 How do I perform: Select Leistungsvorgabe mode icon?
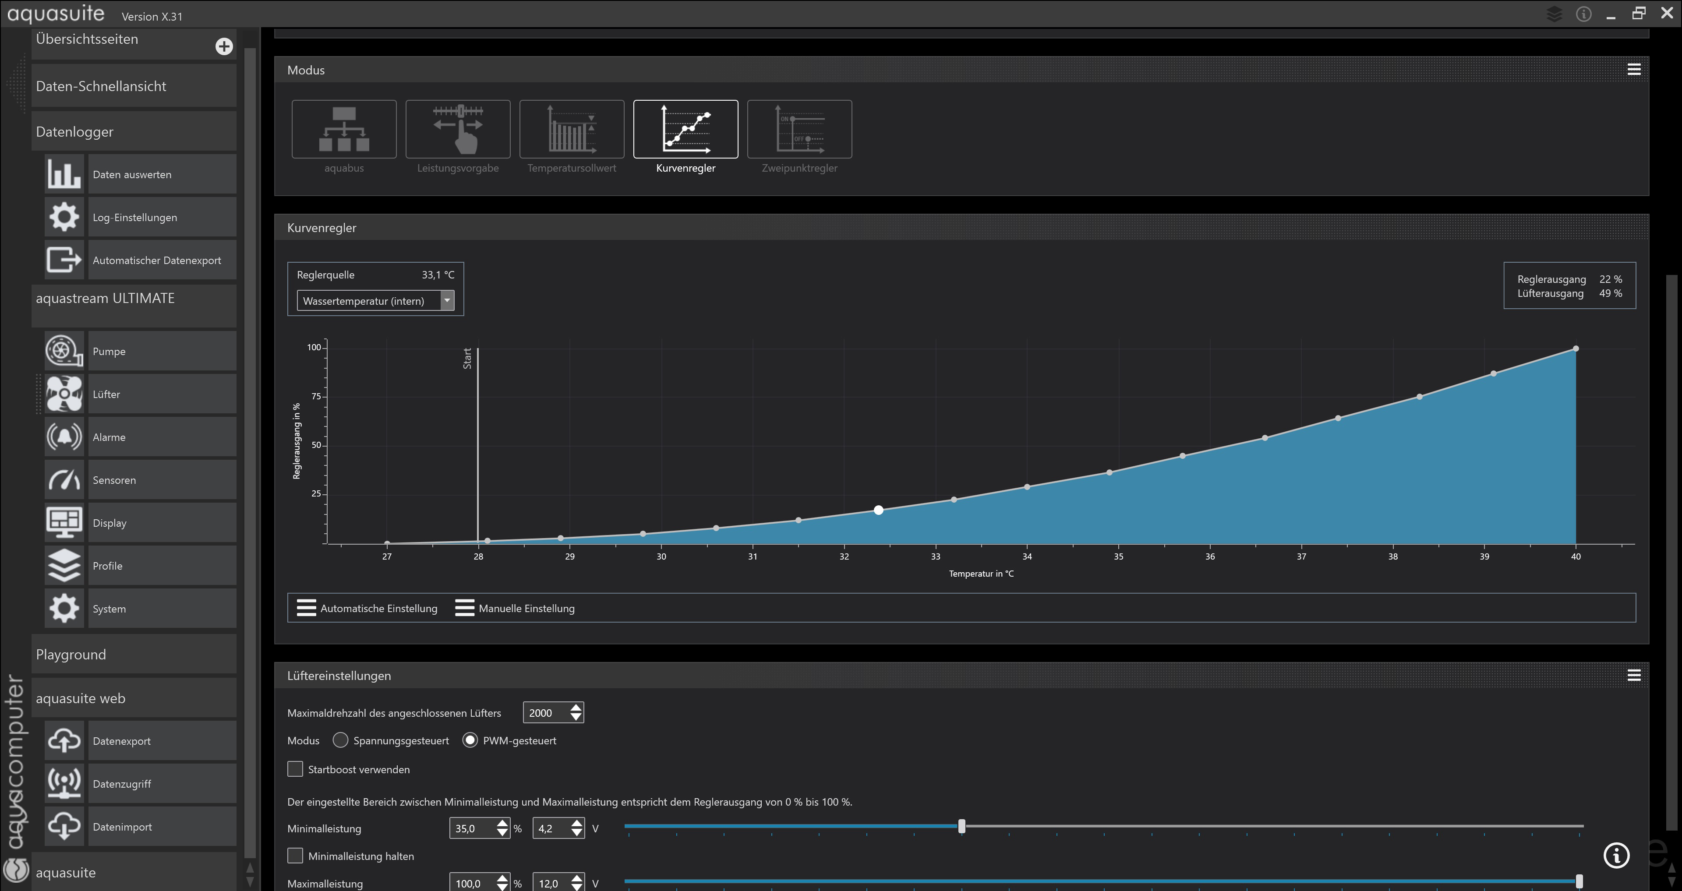tap(458, 129)
